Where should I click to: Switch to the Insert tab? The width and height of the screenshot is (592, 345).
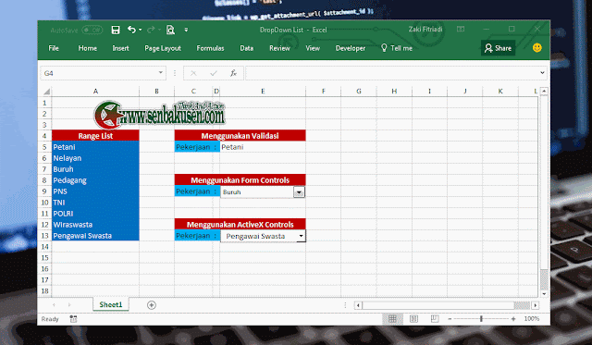pyautogui.click(x=120, y=48)
